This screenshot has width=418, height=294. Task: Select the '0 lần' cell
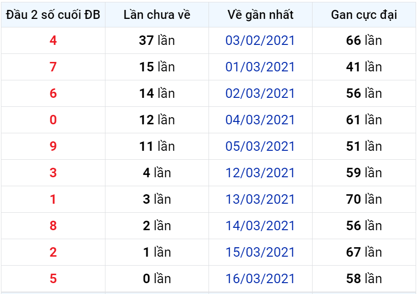pos(157,278)
